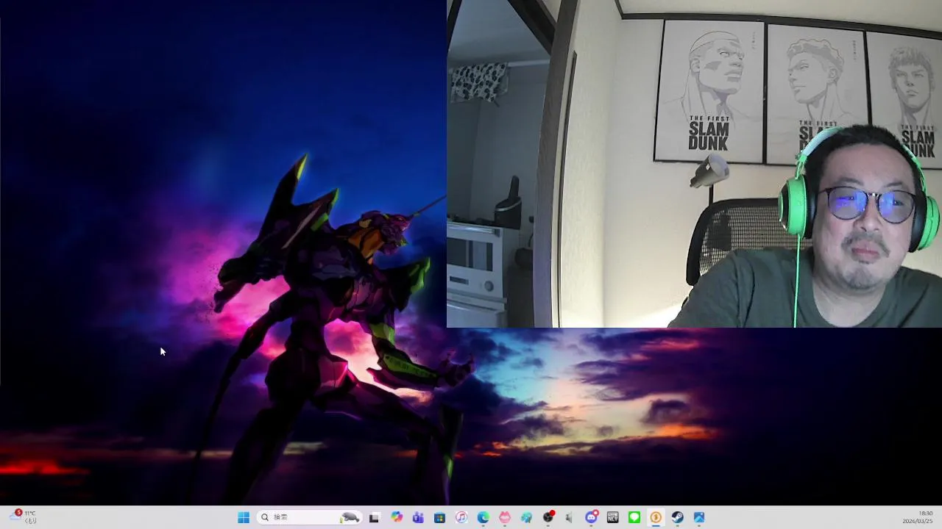Click the webcam video preview
The image size is (942, 529).
tap(694, 163)
